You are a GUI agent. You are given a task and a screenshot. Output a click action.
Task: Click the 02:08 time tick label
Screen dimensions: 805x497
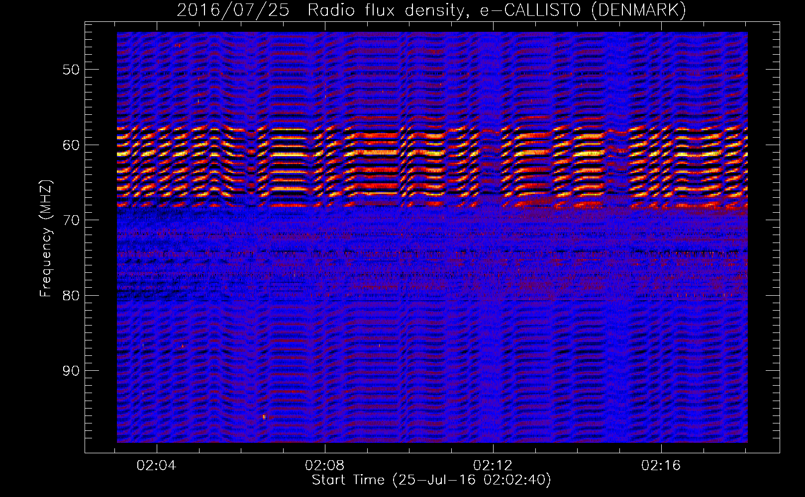click(325, 466)
